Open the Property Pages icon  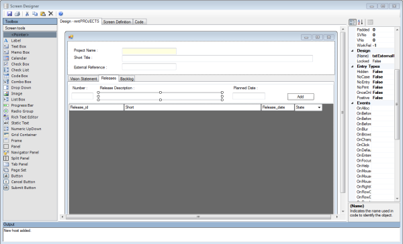coord(370,22)
